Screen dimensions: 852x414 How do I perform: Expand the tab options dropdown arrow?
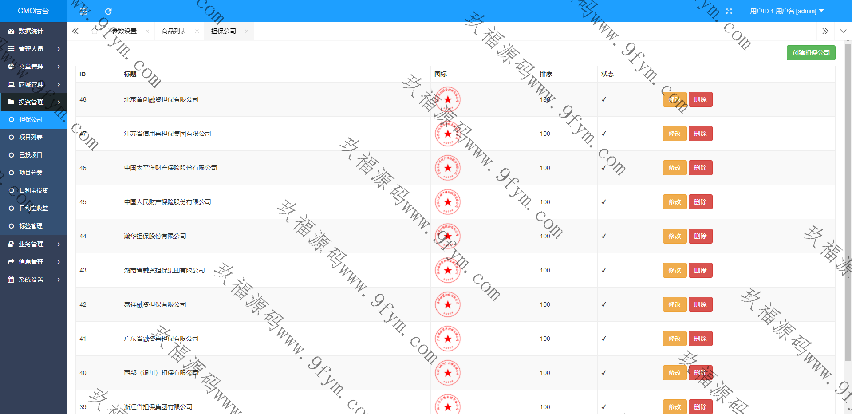[843, 31]
